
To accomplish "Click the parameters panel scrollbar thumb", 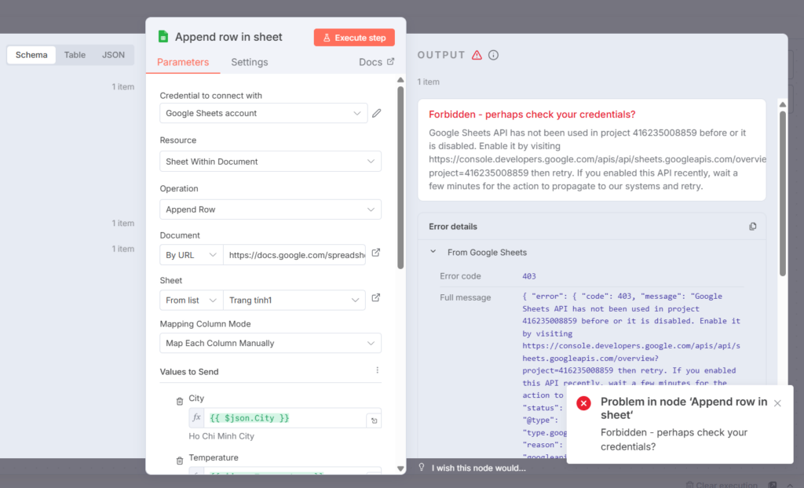I will pos(400,177).
